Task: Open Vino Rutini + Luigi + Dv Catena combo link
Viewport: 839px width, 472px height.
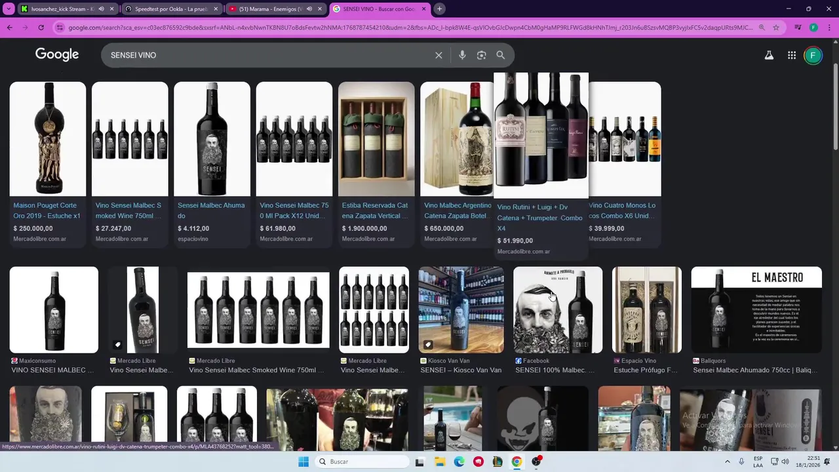Action: (540, 218)
